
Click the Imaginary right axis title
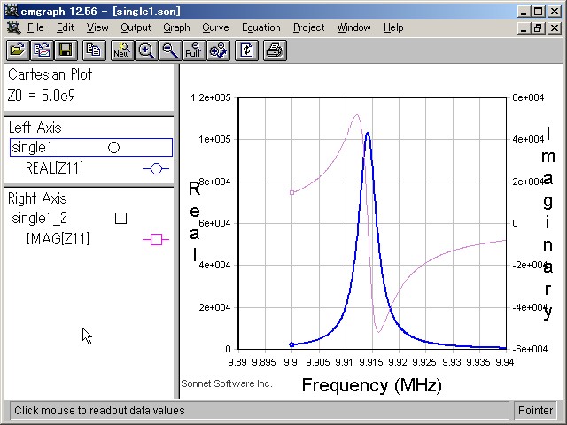[x=548, y=222]
